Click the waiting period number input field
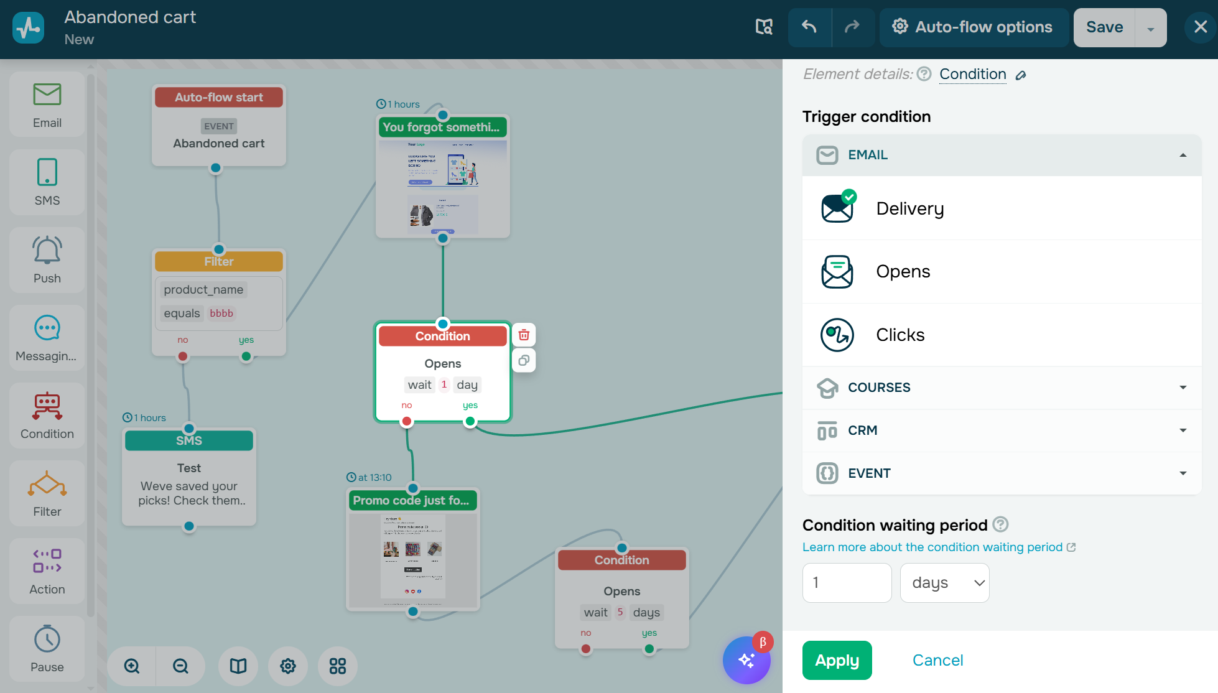This screenshot has height=693, width=1218. (847, 583)
